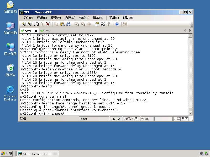Open the 脚本(S) menu
This screenshot has width=210, height=157.
[98, 18]
